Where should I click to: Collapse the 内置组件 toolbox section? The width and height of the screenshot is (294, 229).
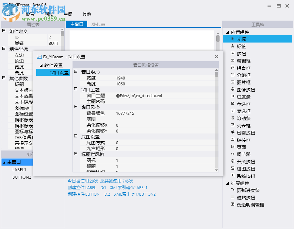point(227,32)
